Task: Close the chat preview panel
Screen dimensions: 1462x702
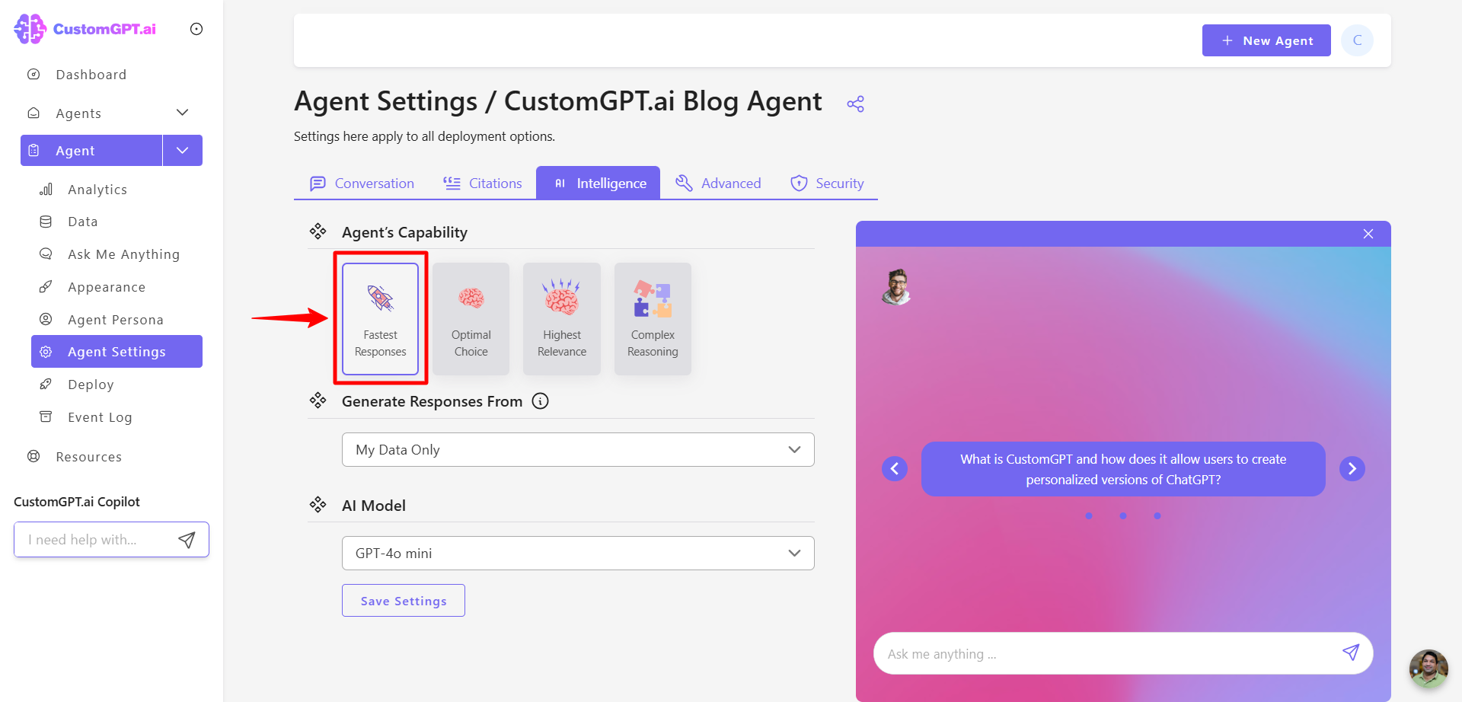Action: coord(1368,234)
